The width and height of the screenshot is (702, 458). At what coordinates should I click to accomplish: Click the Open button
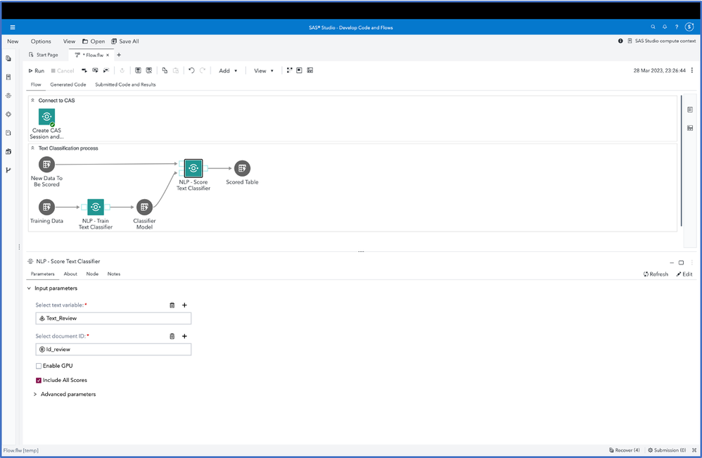click(x=94, y=42)
